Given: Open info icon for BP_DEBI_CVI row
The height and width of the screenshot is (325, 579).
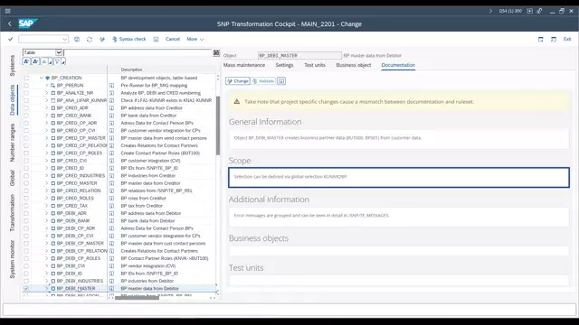Looking at the screenshot, I should coord(111,266).
